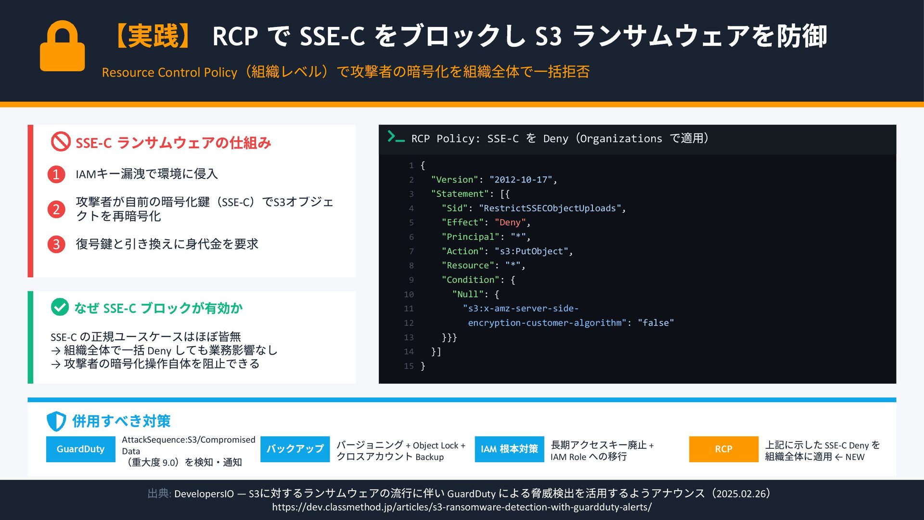Click the green terminal prompt icon
Viewport: 924px width, 520px height.
click(396, 137)
